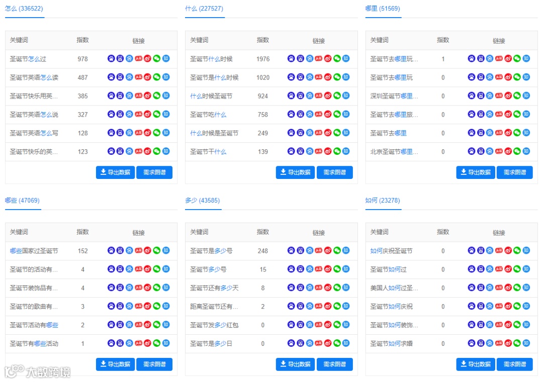Open Baidu search icon for 圣诞节怎么过
Screen dimensions: 543x382
coord(111,58)
